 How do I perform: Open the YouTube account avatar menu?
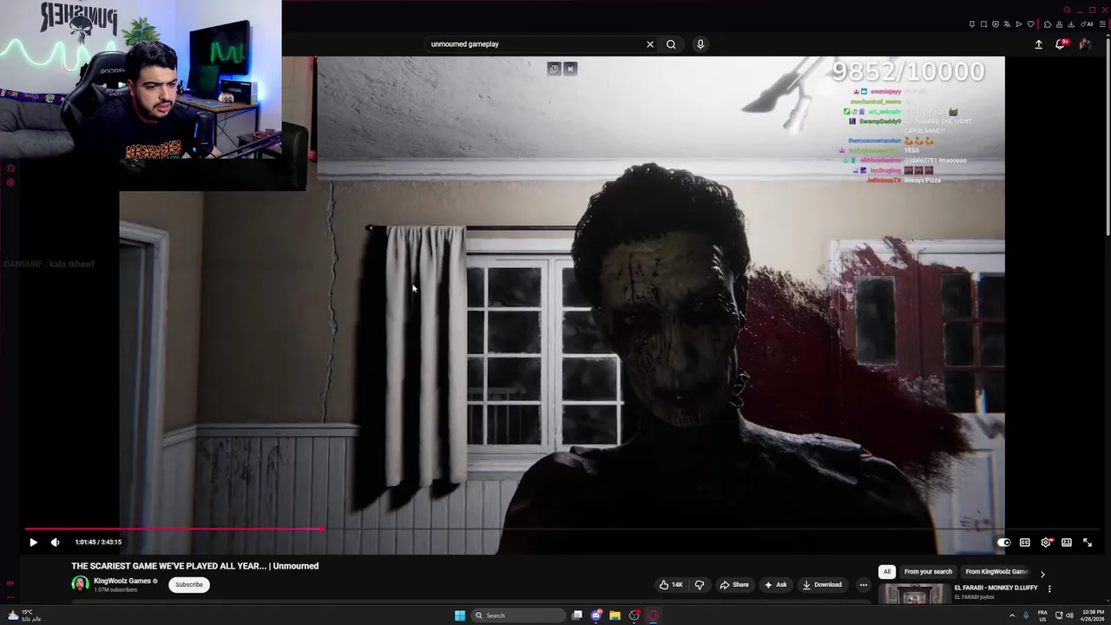point(1085,44)
